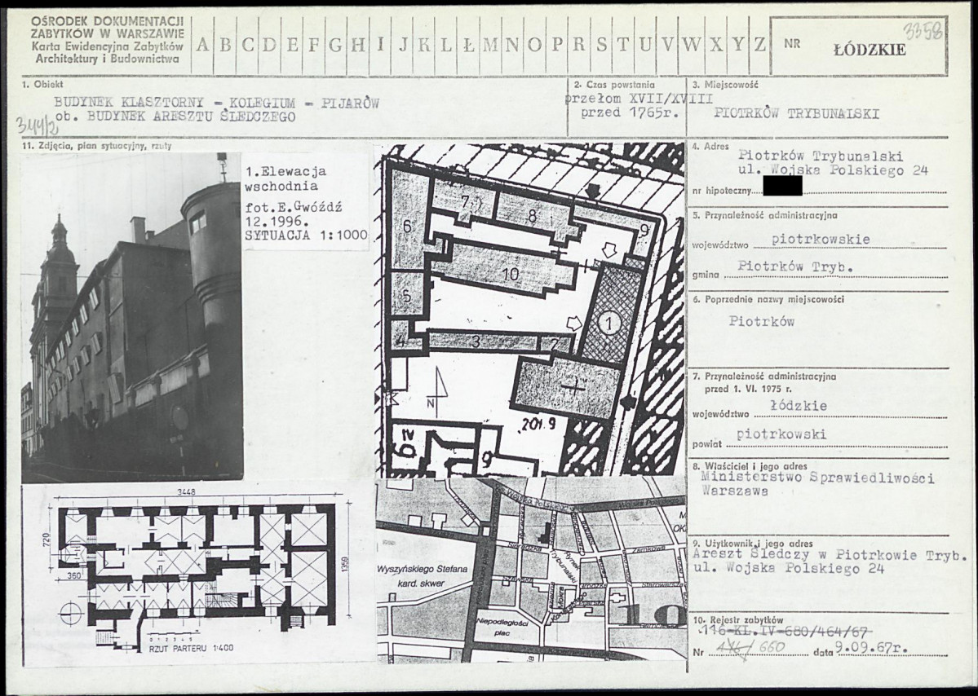Click the cross symbol on the church building
978x696 pixels.
coord(574,386)
